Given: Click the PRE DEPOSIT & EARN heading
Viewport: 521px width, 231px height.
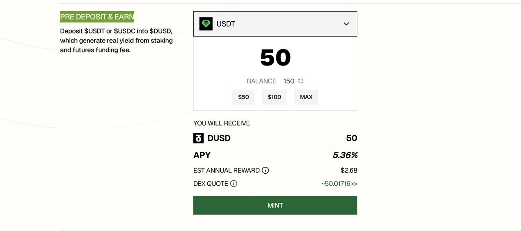Looking at the screenshot, I should (97, 17).
